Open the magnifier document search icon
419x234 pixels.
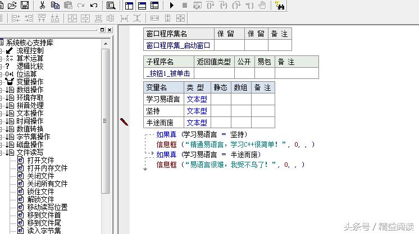(x=111, y=6)
